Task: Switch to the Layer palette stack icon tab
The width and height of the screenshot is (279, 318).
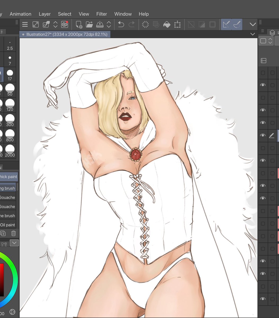Action: point(272,33)
